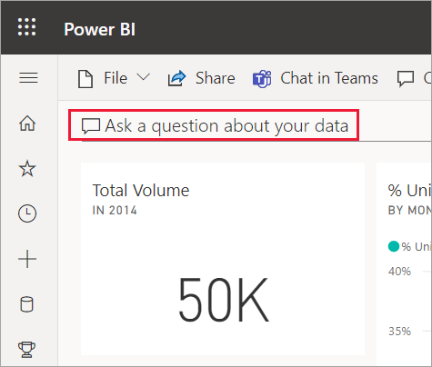
Task: Go to Home in the sidebar
Action: tap(27, 124)
